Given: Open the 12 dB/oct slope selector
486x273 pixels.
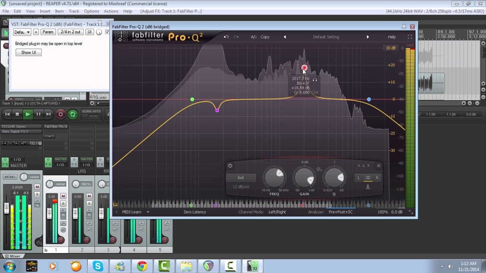Looking at the screenshot, I should pyautogui.click(x=241, y=187).
